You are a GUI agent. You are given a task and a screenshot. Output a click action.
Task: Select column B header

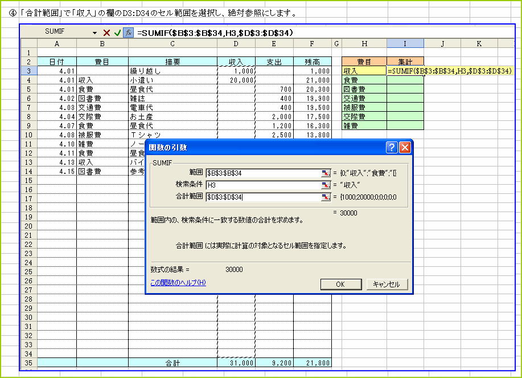tap(102, 44)
